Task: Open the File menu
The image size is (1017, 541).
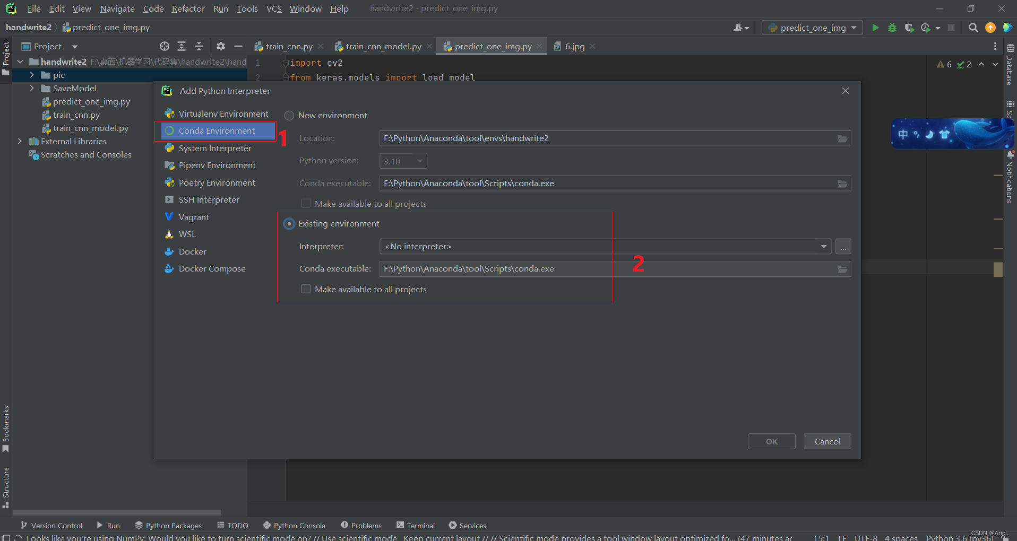Action: click(34, 8)
